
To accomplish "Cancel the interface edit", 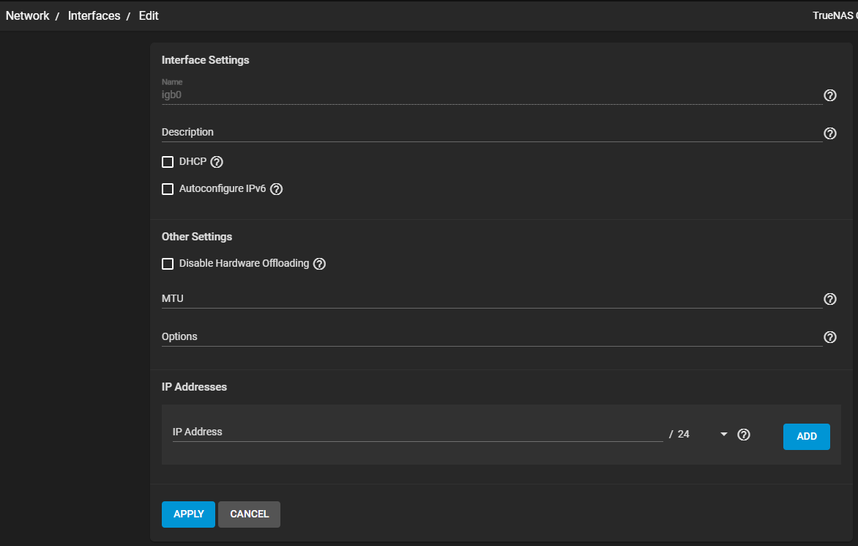I will [249, 514].
